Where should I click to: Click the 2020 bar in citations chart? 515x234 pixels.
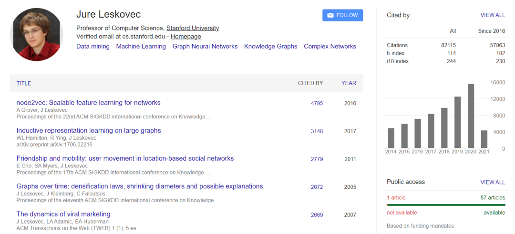point(471,116)
